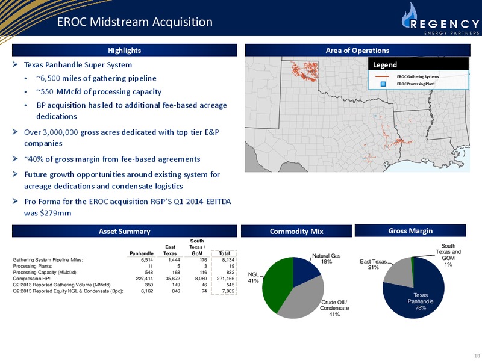Click the 227,414 compression HP value
Viewport: 482px width, 361px height.
click(x=145, y=279)
